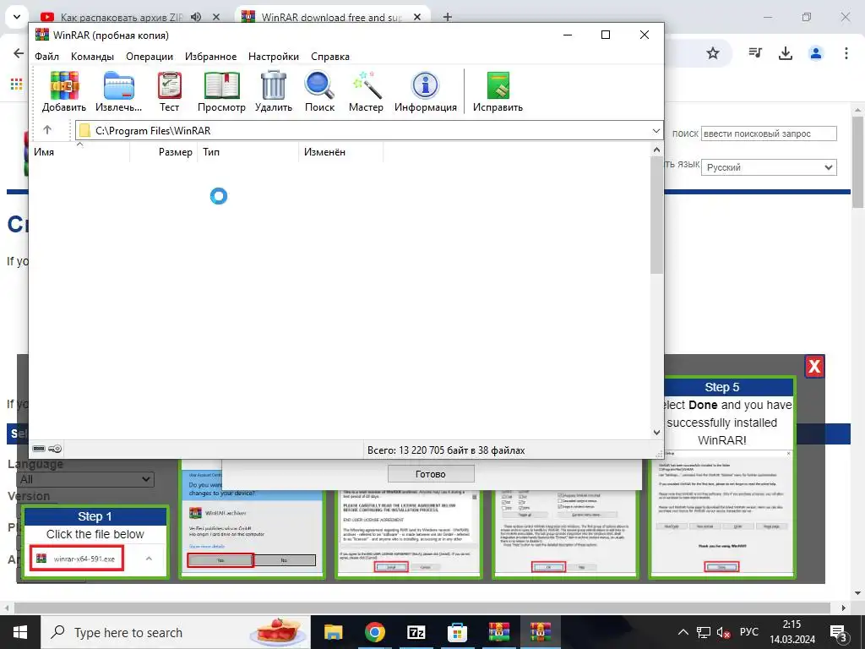Click the webpage horizontal scrollbar
The width and height of the screenshot is (865, 649).
pos(422,608)
